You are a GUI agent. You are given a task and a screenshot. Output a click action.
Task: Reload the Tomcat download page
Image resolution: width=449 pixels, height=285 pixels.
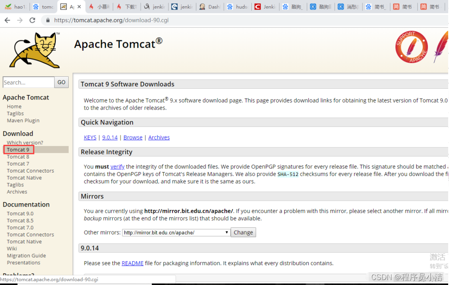point(32,20)
